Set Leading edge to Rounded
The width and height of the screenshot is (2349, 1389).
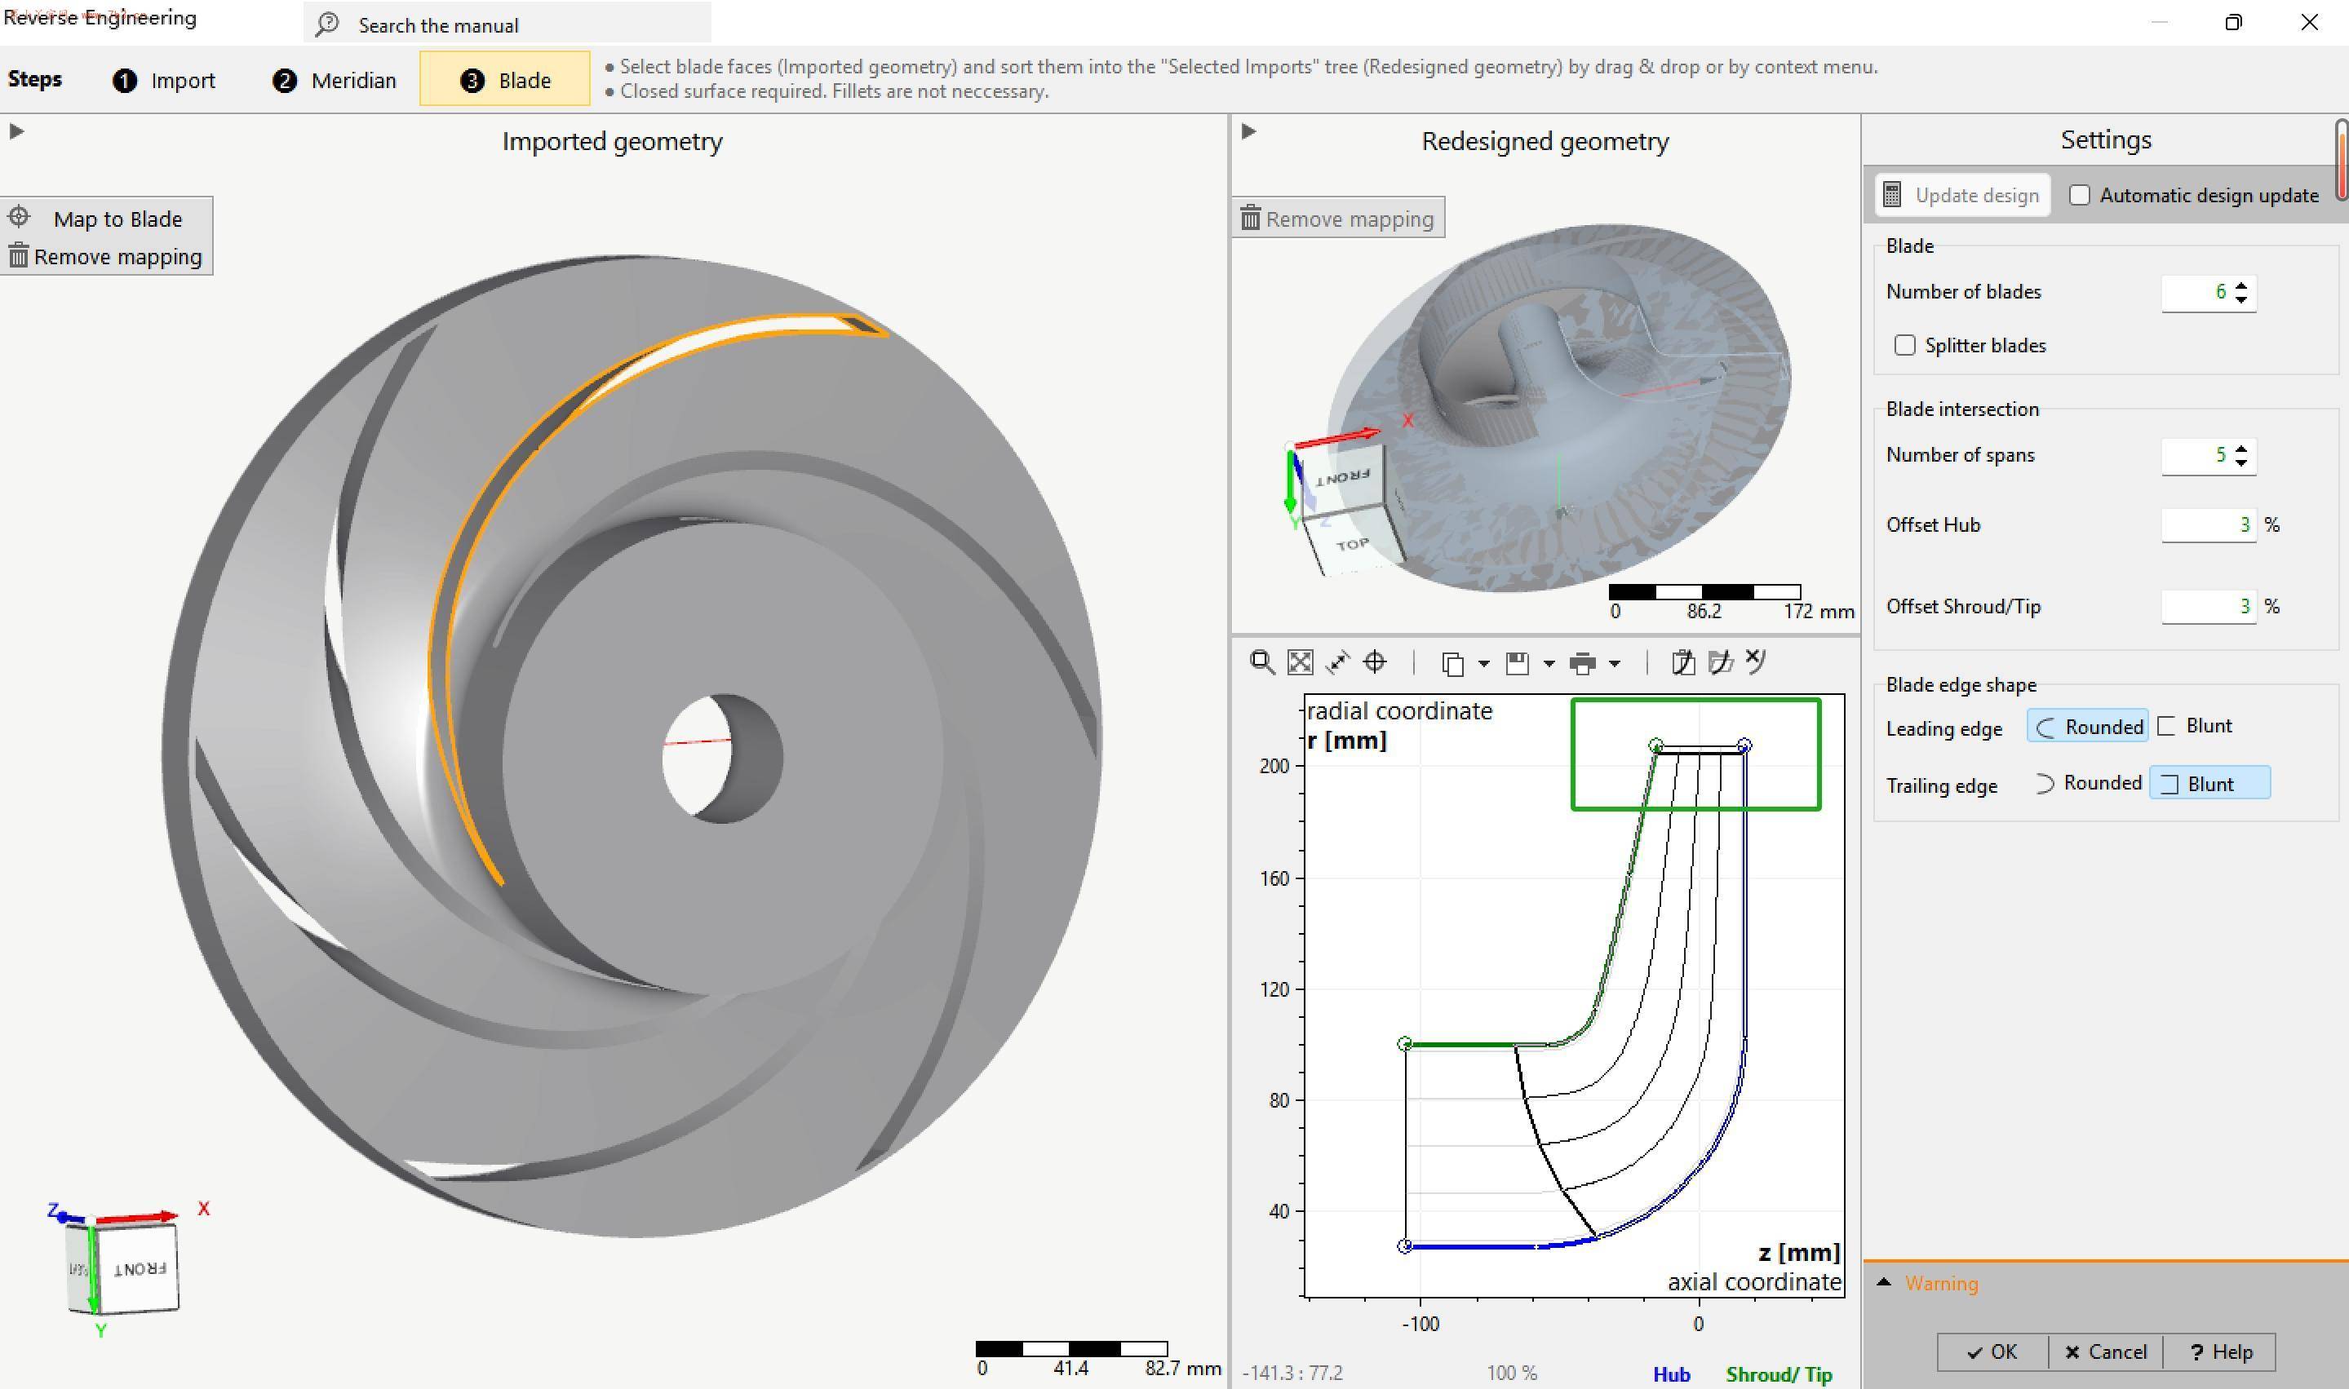coord(2088,727)
